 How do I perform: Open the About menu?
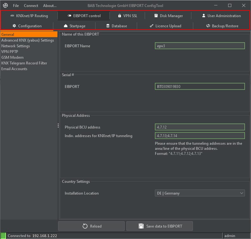pyautogui.click(x=50, y=6)
